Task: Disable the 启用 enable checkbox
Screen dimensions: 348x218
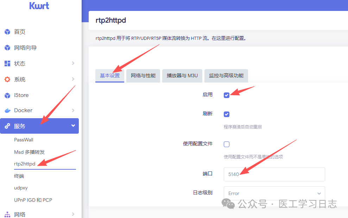Action: pos(226,95)
